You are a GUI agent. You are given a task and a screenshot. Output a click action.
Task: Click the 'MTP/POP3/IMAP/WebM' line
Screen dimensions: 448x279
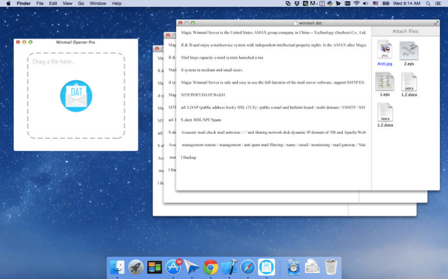point(203,95)
